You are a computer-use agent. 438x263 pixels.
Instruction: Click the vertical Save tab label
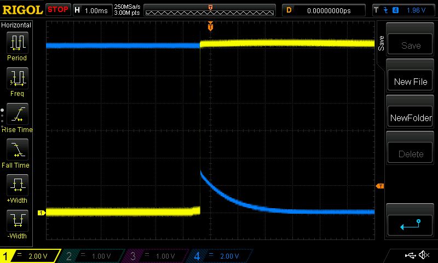(x=381, y=43)
